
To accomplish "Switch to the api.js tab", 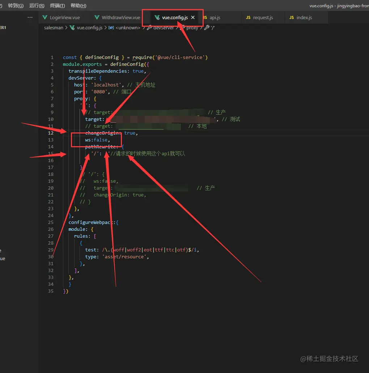I will coord(215,18).
